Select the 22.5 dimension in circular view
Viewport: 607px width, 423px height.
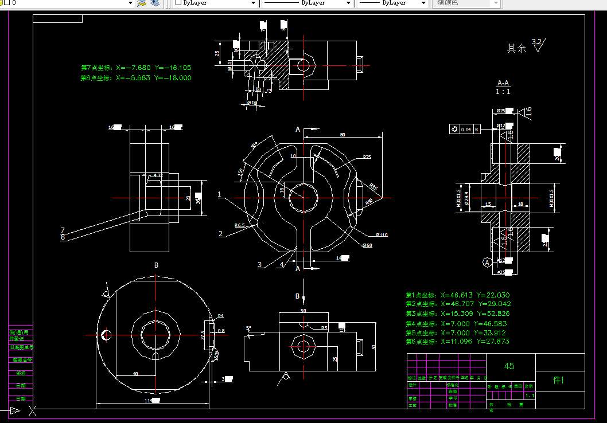click(x=203, y=335)
